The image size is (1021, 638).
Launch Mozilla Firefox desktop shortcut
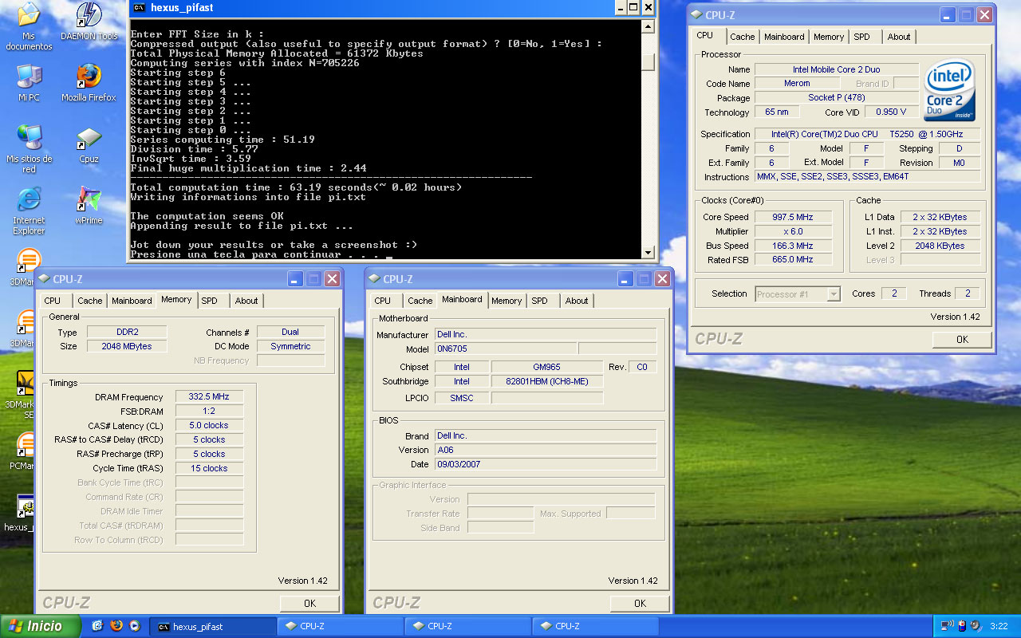click(x=89, y=83)
